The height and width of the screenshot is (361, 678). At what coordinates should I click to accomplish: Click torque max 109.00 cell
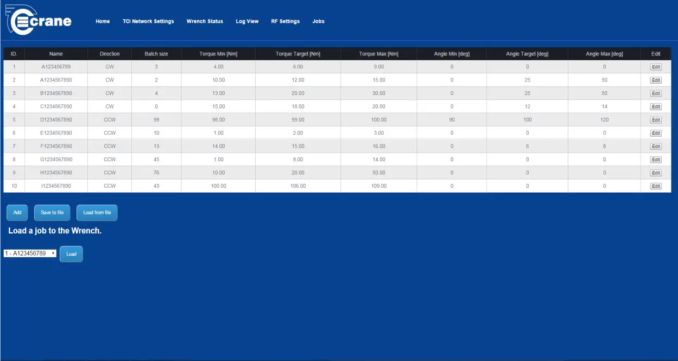point(379,186)
